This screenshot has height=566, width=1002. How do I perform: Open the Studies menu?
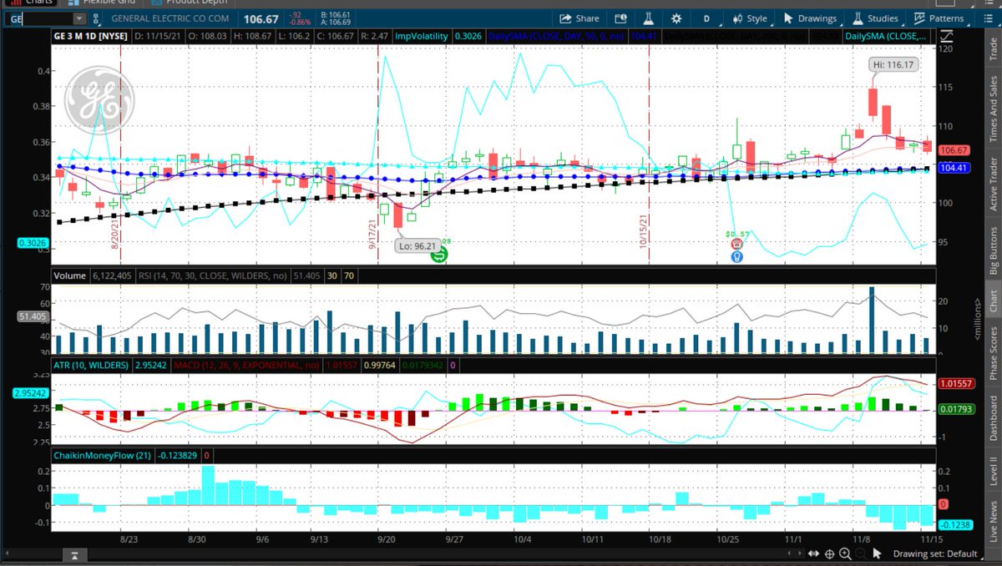coord(876,18)
